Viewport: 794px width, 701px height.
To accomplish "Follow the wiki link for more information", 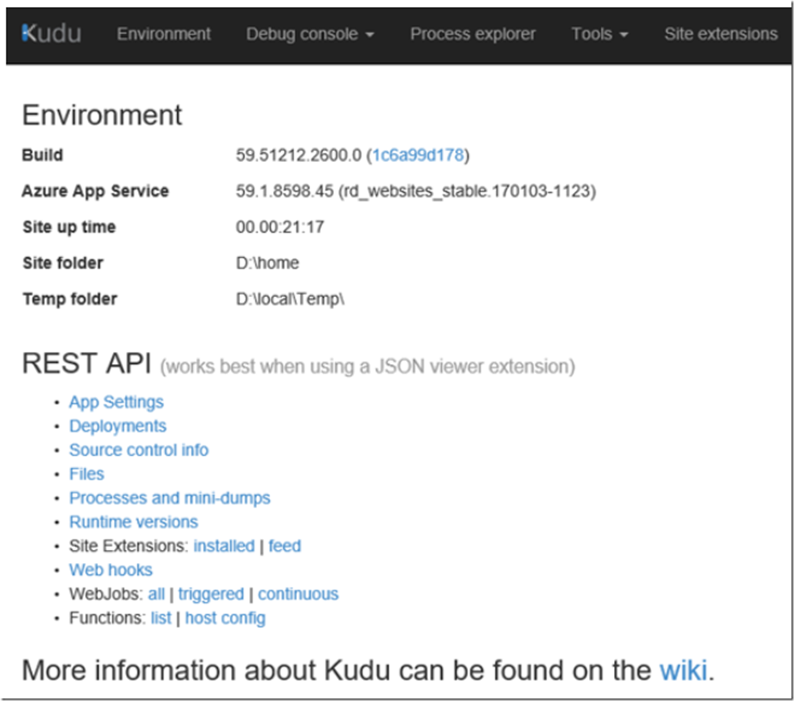I will click(683, 670).
